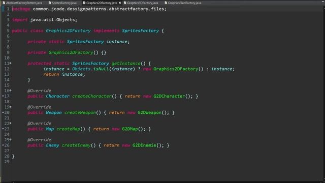This screenshot has width=325, height=183.
Task: Click 'G2DEnemie' on line 26
Action: [x=144, y=145]
